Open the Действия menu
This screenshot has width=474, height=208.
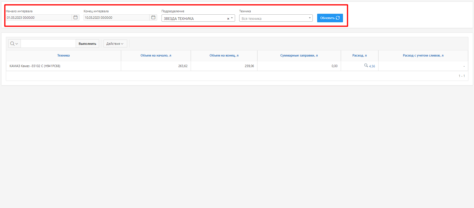click(115, 44)
